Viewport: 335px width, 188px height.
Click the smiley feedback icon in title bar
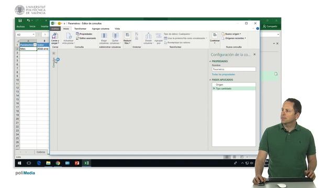coord(59,23)
